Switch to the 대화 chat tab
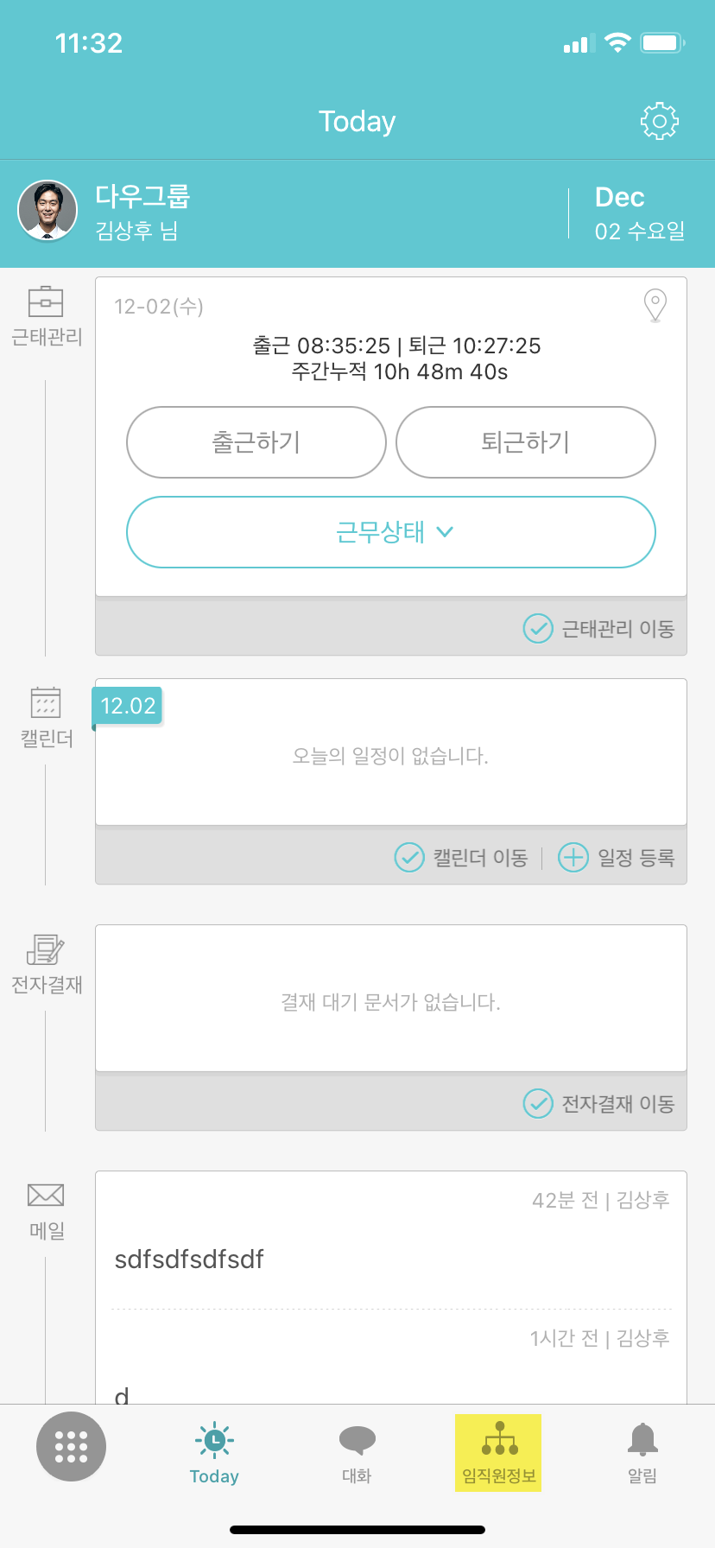Screen dimensions: 715x1548 357,1452
